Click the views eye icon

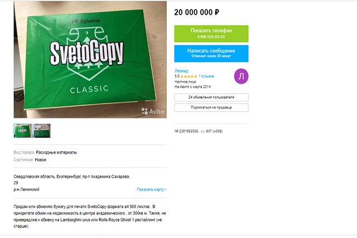(202, 131)
